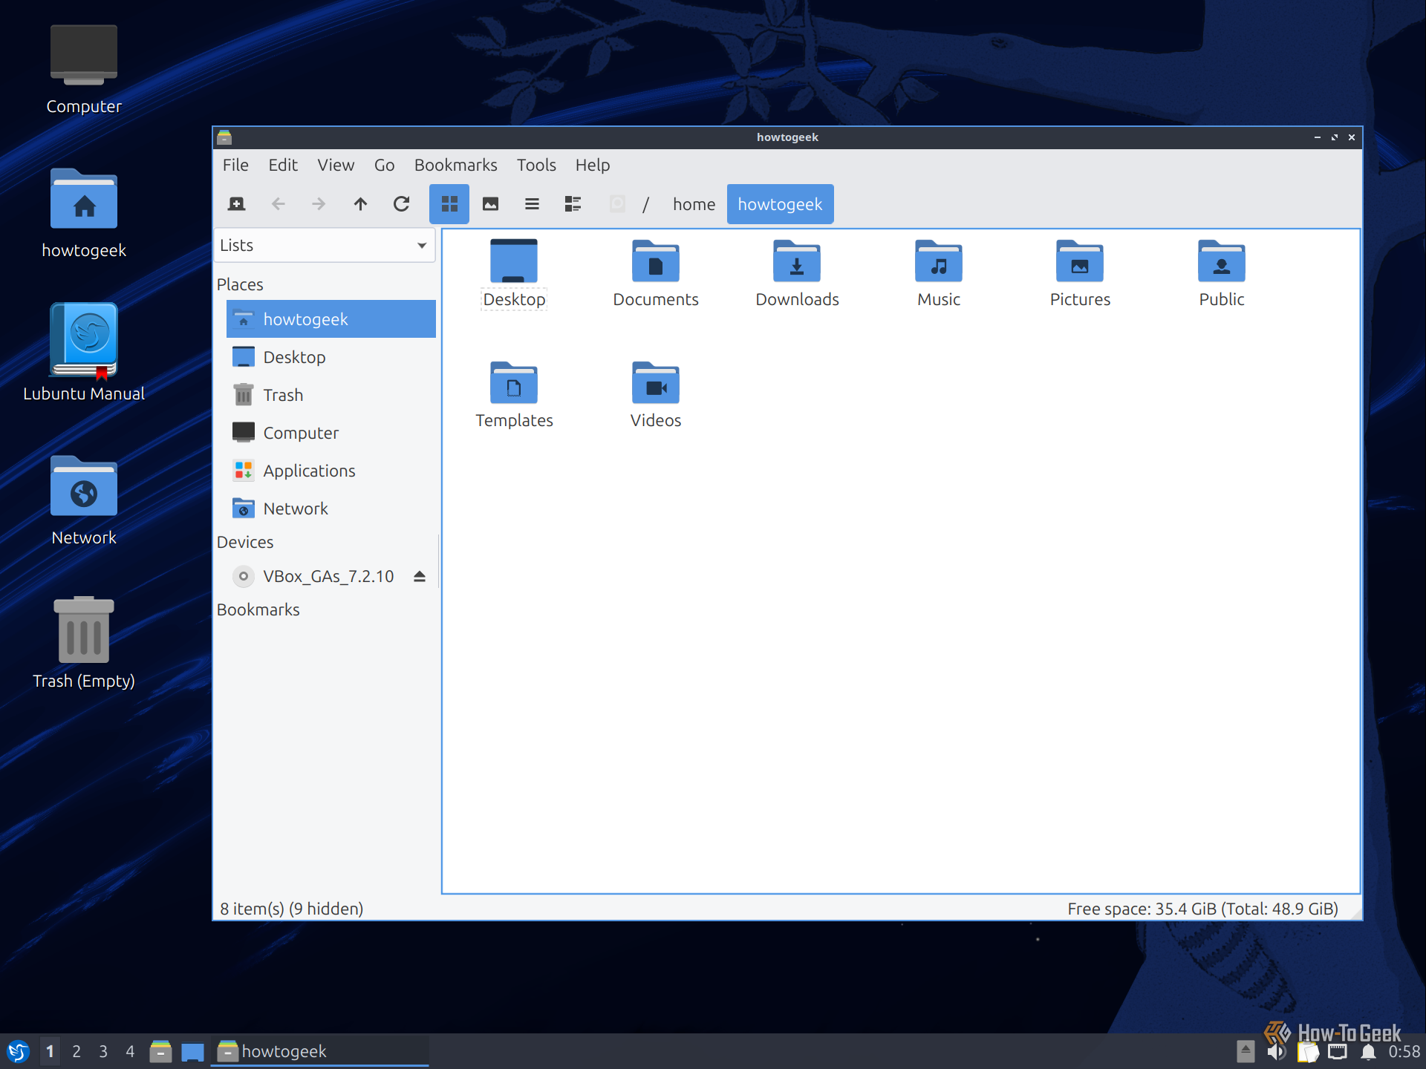Image resolution: width=1426 pixels, height=1069 pixels.
Task: Open the Lists side pane dropdown
Action: [x=325, y=246]
